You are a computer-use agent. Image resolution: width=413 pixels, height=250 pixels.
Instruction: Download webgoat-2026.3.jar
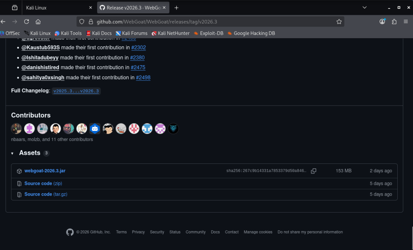[45, 171]
